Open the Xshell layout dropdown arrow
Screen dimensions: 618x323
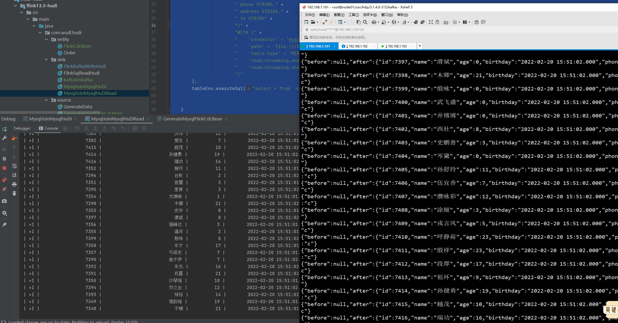click(x=469, y=22)
